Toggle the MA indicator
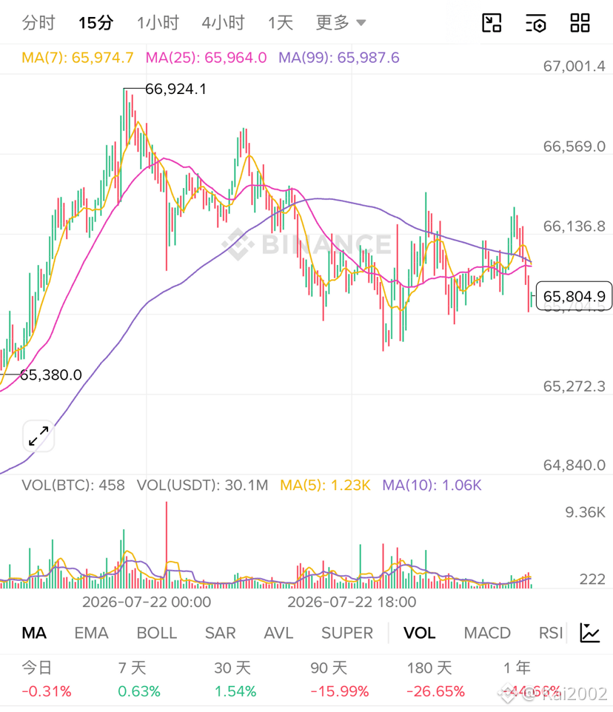This screenshot has height=712, width=613. [x=34, y=633]
